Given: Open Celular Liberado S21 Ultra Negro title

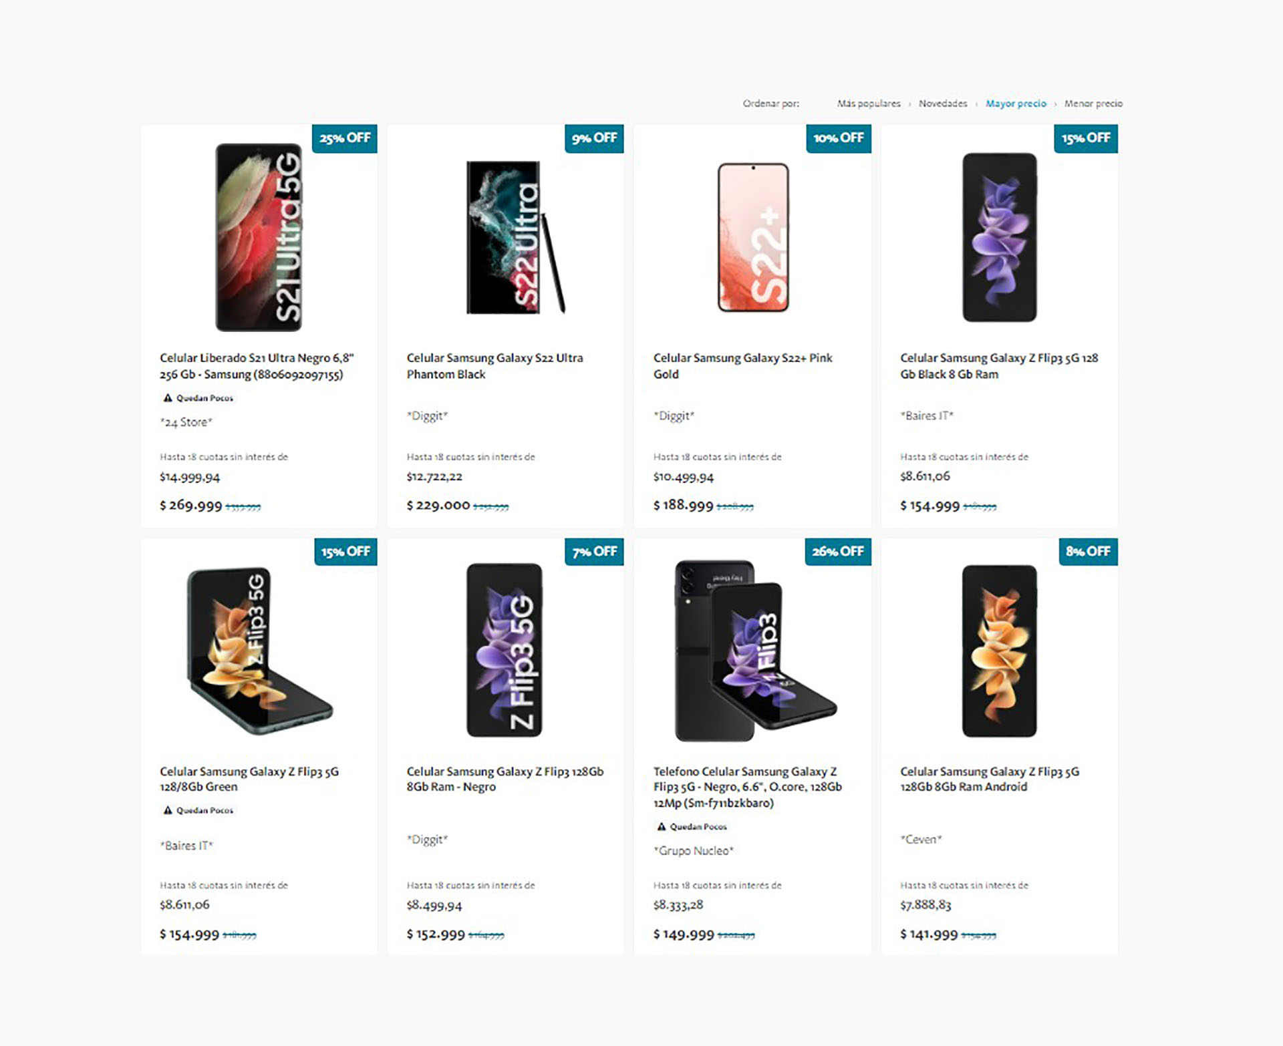Looking at the screenshot, I should 257,366.
